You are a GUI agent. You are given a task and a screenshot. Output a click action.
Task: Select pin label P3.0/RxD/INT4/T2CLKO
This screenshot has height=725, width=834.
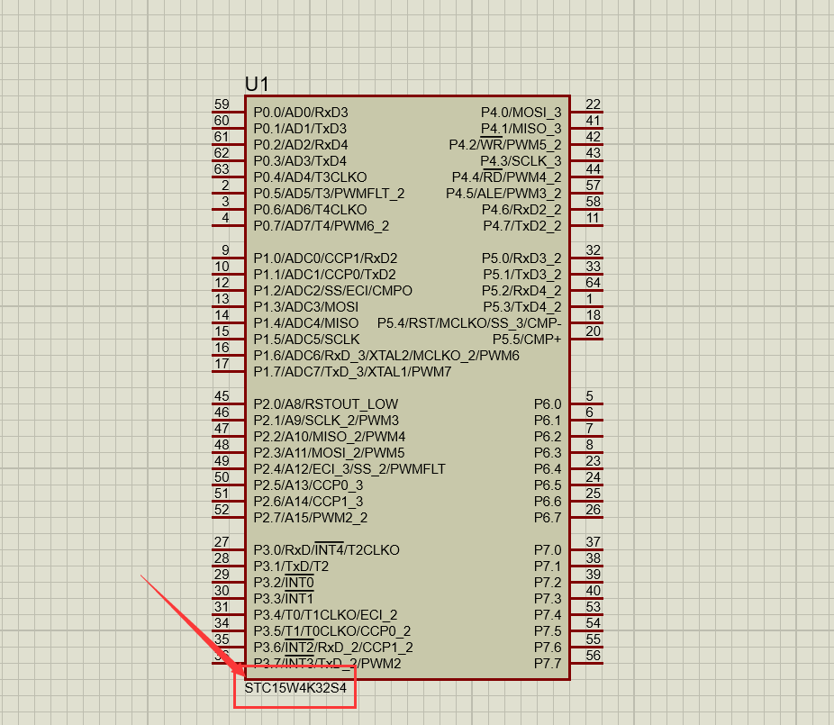pos(326,550)
